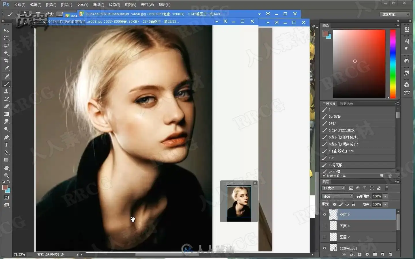Hide layer 图层 9 visibility
Image resolution: width=415 pixels, height=259 pixels.
click(x=325, y=214)
